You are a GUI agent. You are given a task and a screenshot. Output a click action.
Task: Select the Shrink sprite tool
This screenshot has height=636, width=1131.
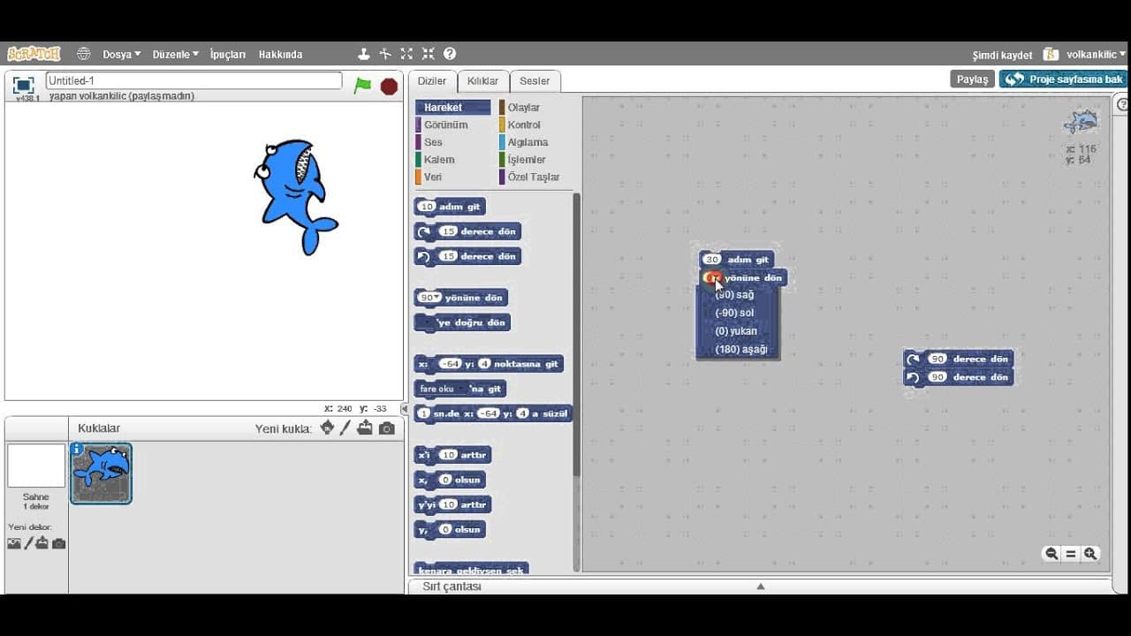tap(428, 54)
